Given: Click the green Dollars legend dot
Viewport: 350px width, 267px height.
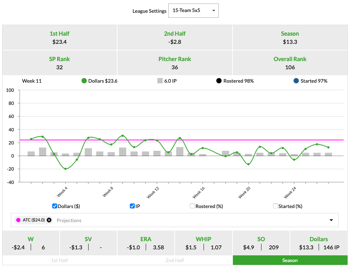Looking at the screenshot, I should (x=84, y=81).
